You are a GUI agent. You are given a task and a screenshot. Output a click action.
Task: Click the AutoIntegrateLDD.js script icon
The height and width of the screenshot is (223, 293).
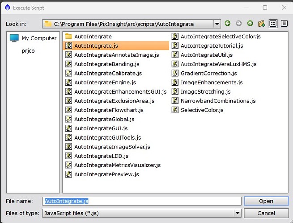click(x=68, y=156)
